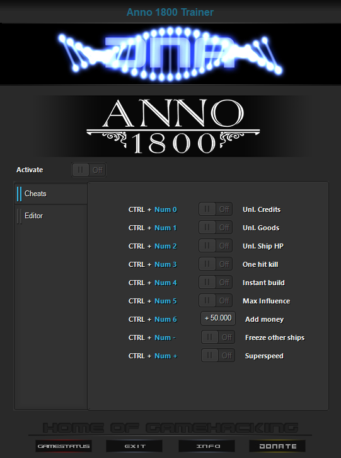Click the Instant build label

coord(263,283)
